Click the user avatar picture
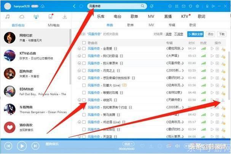This screenshot has width=231, height=154. (x=7, y=6)
